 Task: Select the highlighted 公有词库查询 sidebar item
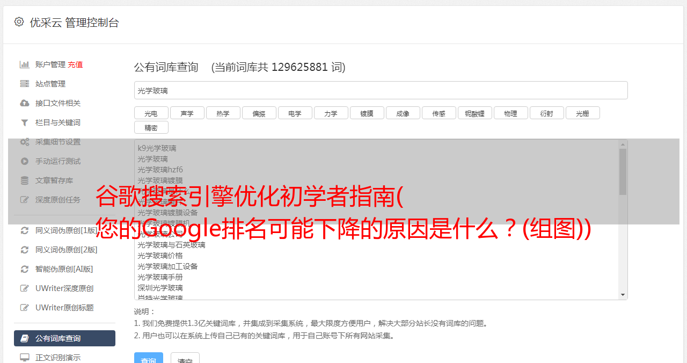64,338
